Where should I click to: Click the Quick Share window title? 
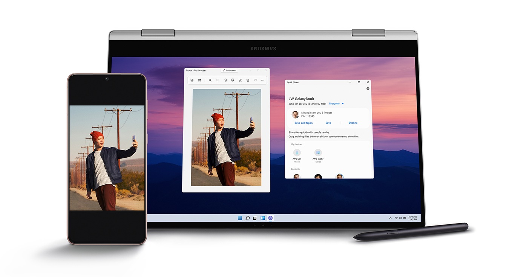pos(293,82)
